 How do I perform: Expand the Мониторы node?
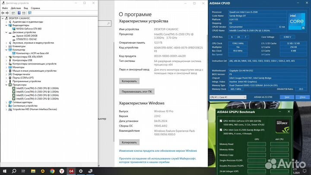coord(6,67)
